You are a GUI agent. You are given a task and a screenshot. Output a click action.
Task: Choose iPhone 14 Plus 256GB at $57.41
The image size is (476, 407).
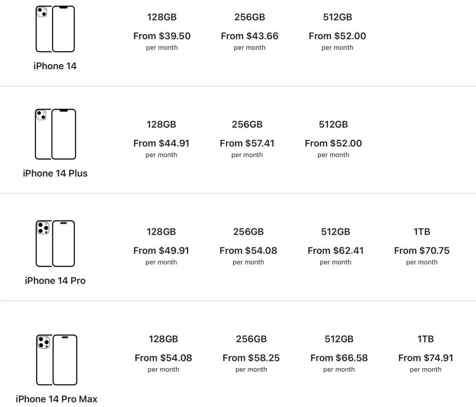[247, 139]
